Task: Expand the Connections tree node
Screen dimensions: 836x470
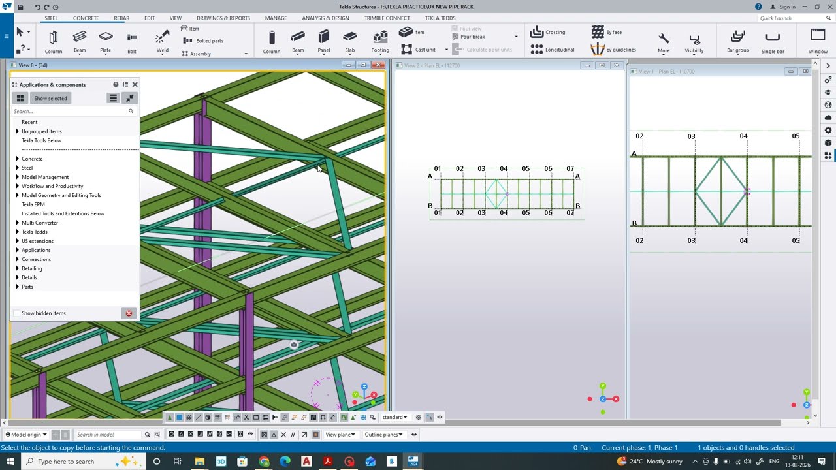Action: point(17,259)
